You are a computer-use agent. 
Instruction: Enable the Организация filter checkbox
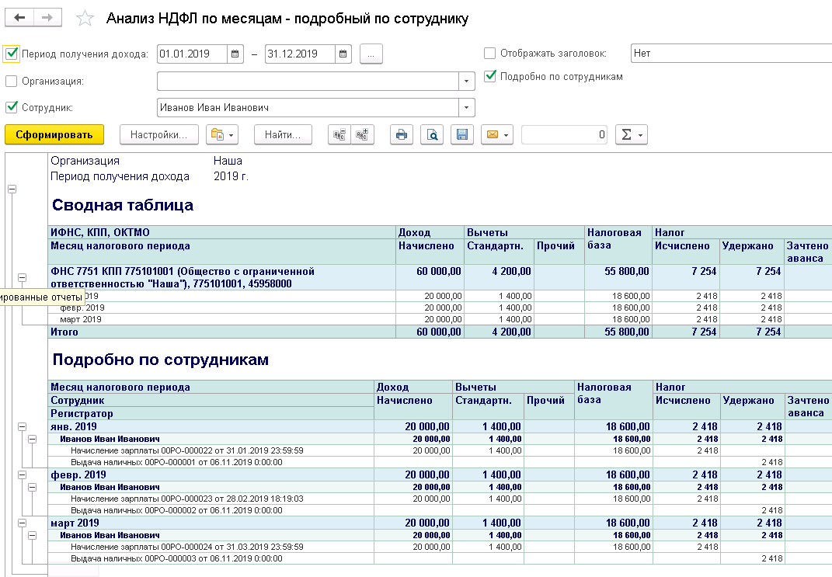tap(11, 81)
